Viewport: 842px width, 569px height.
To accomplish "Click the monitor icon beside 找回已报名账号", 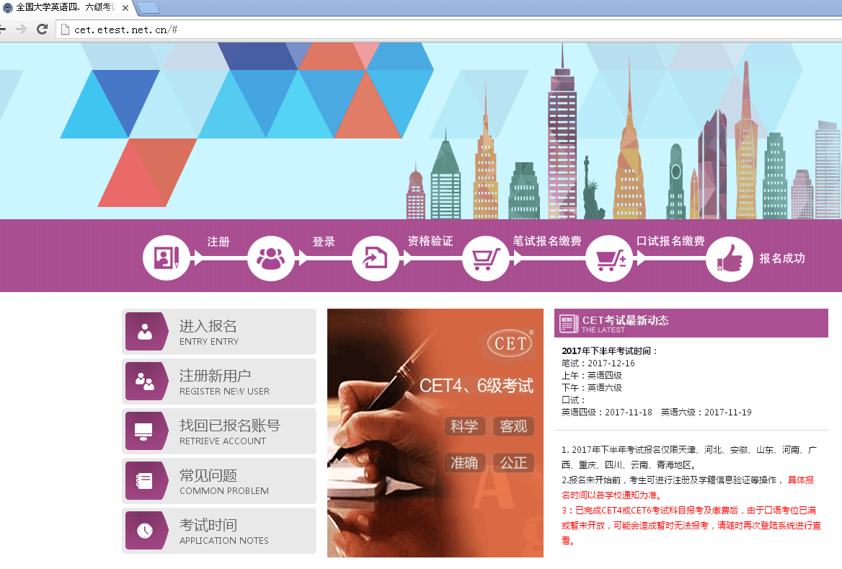I will tap(144, 431).
